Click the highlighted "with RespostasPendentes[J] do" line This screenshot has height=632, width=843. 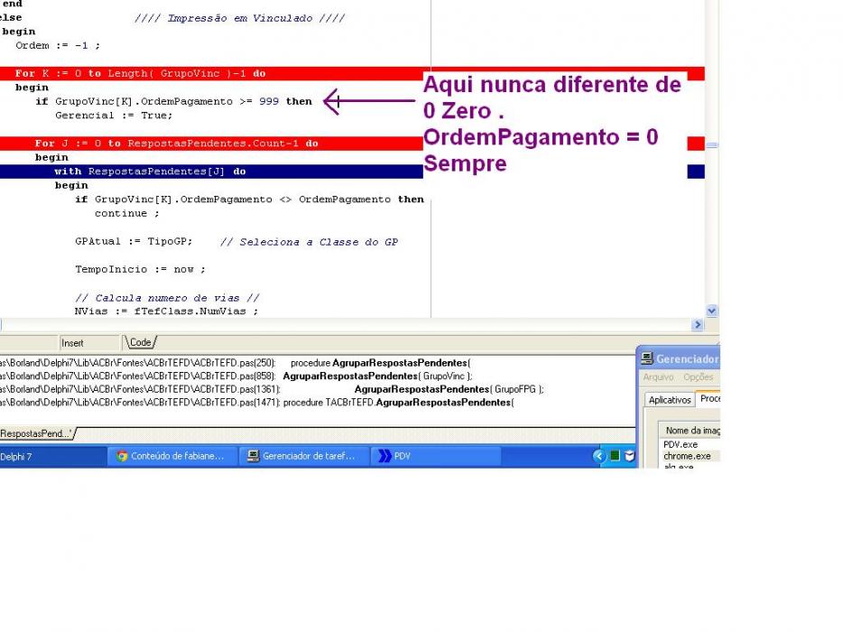[150, 172]
